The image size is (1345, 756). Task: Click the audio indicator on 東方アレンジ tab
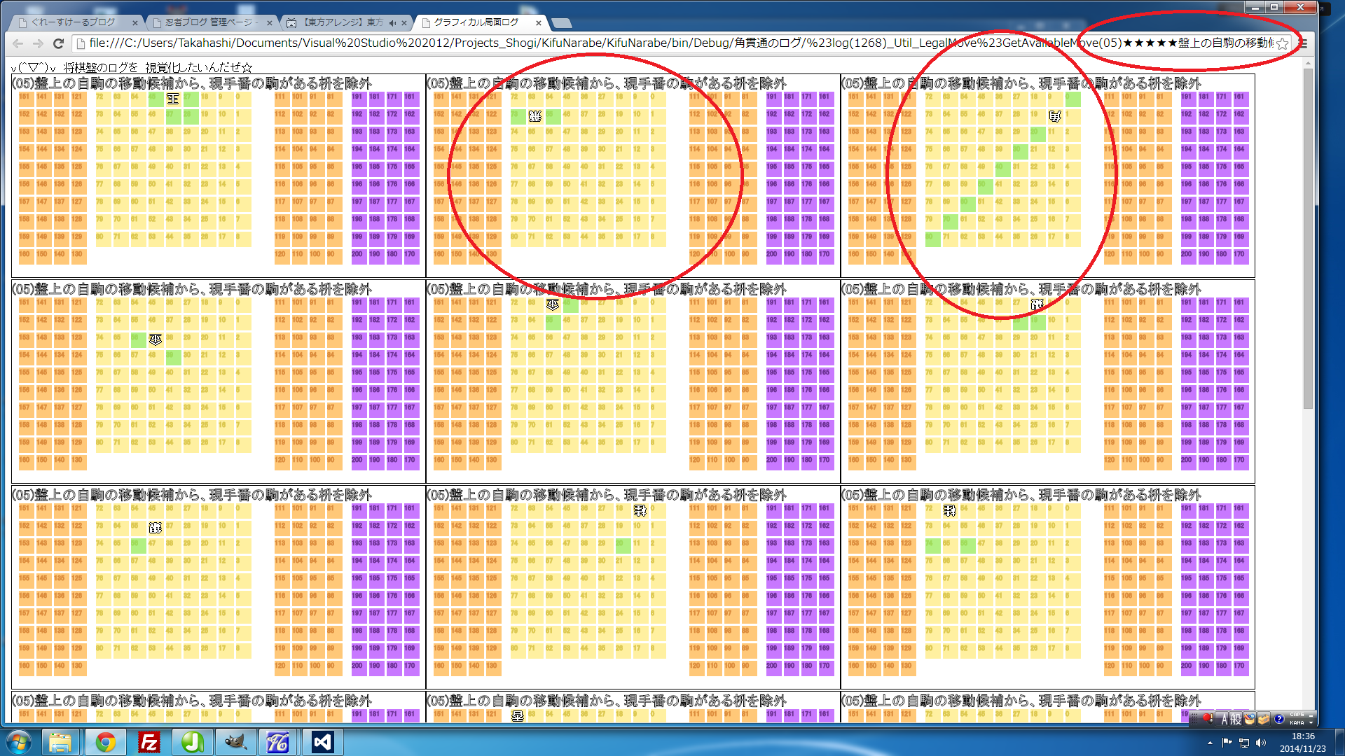click(392, 23)
